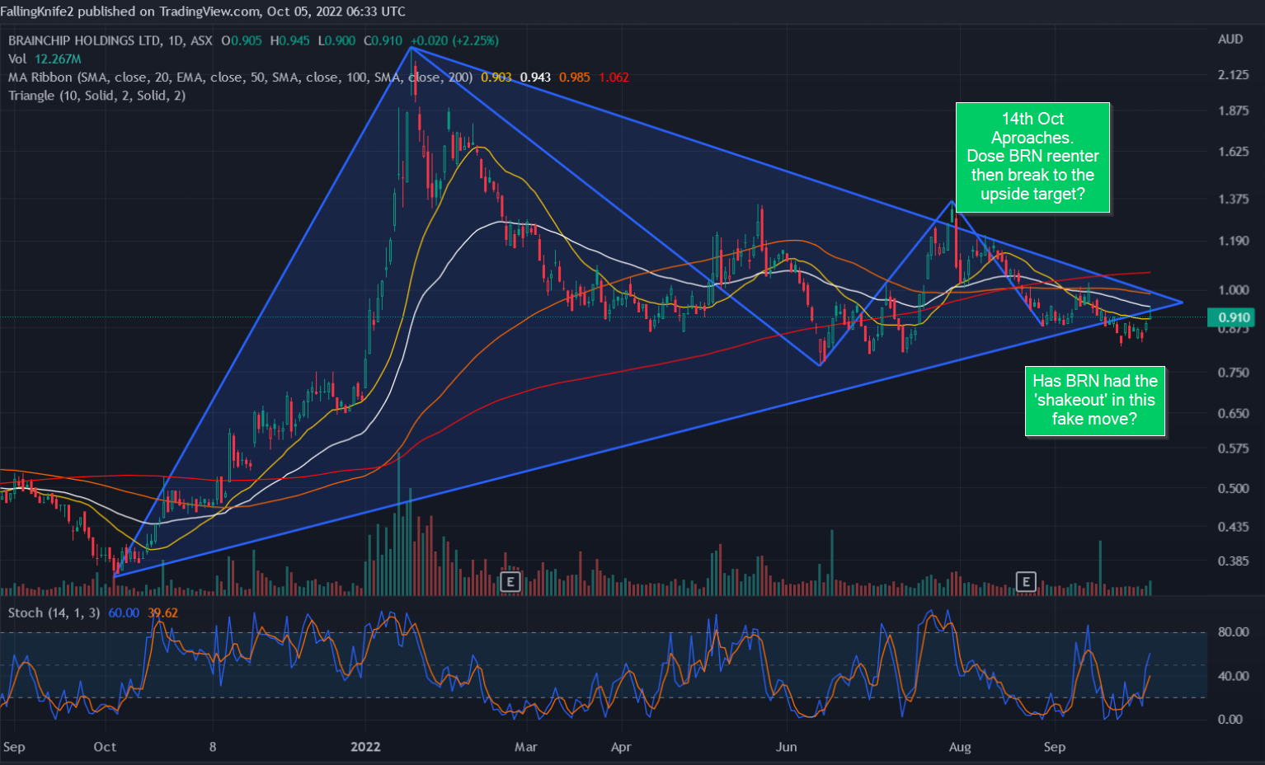Viewport: 1265px width, 765px height.
Task: Click the Apr label on the time axis
Action: point(621,747)
